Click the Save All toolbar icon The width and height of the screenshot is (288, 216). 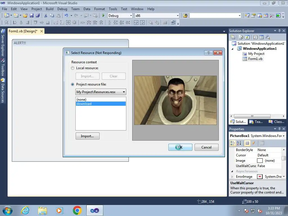click(38, 16)
